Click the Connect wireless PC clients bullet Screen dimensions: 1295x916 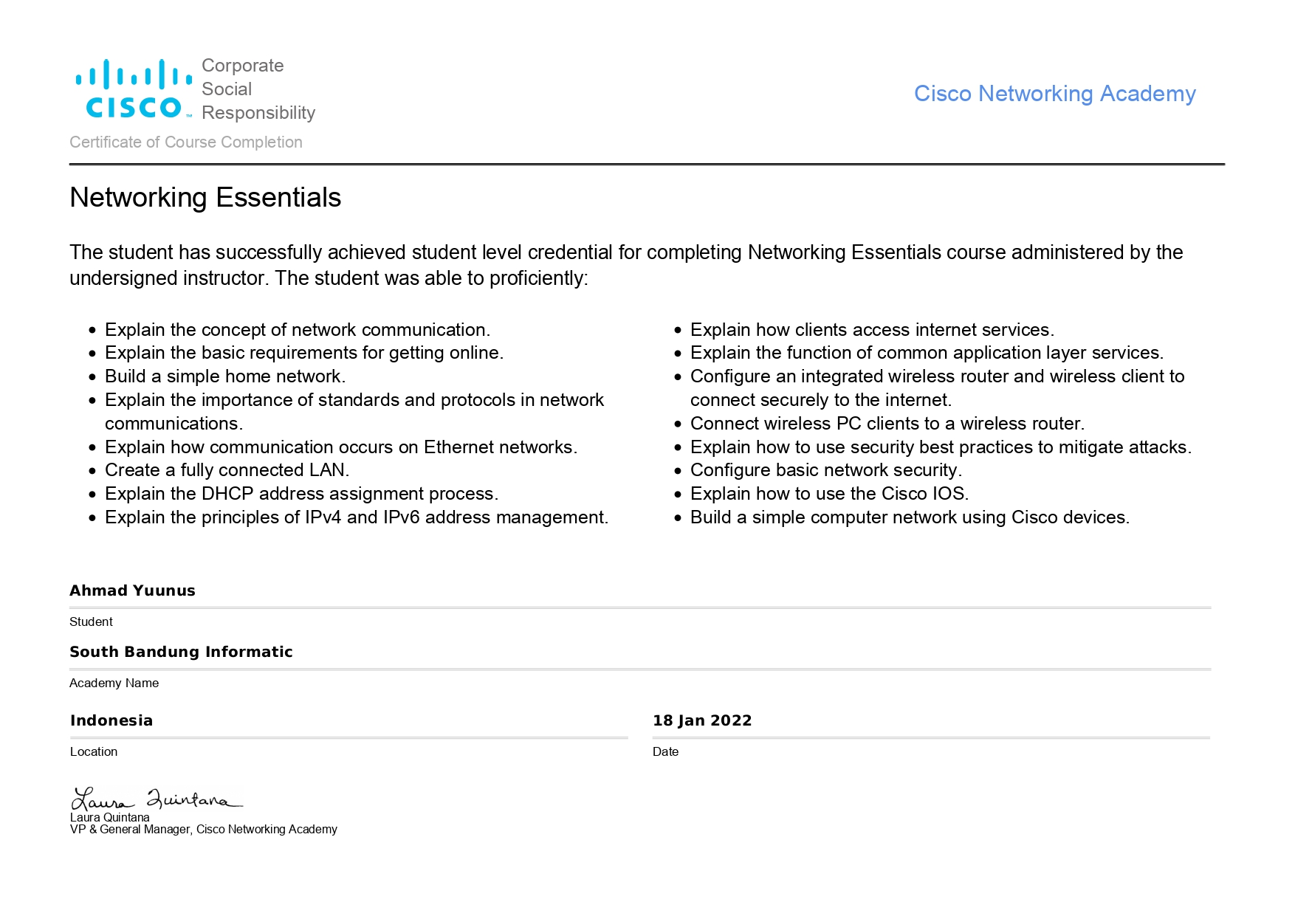pyautogui.click(x=887, y=424)
